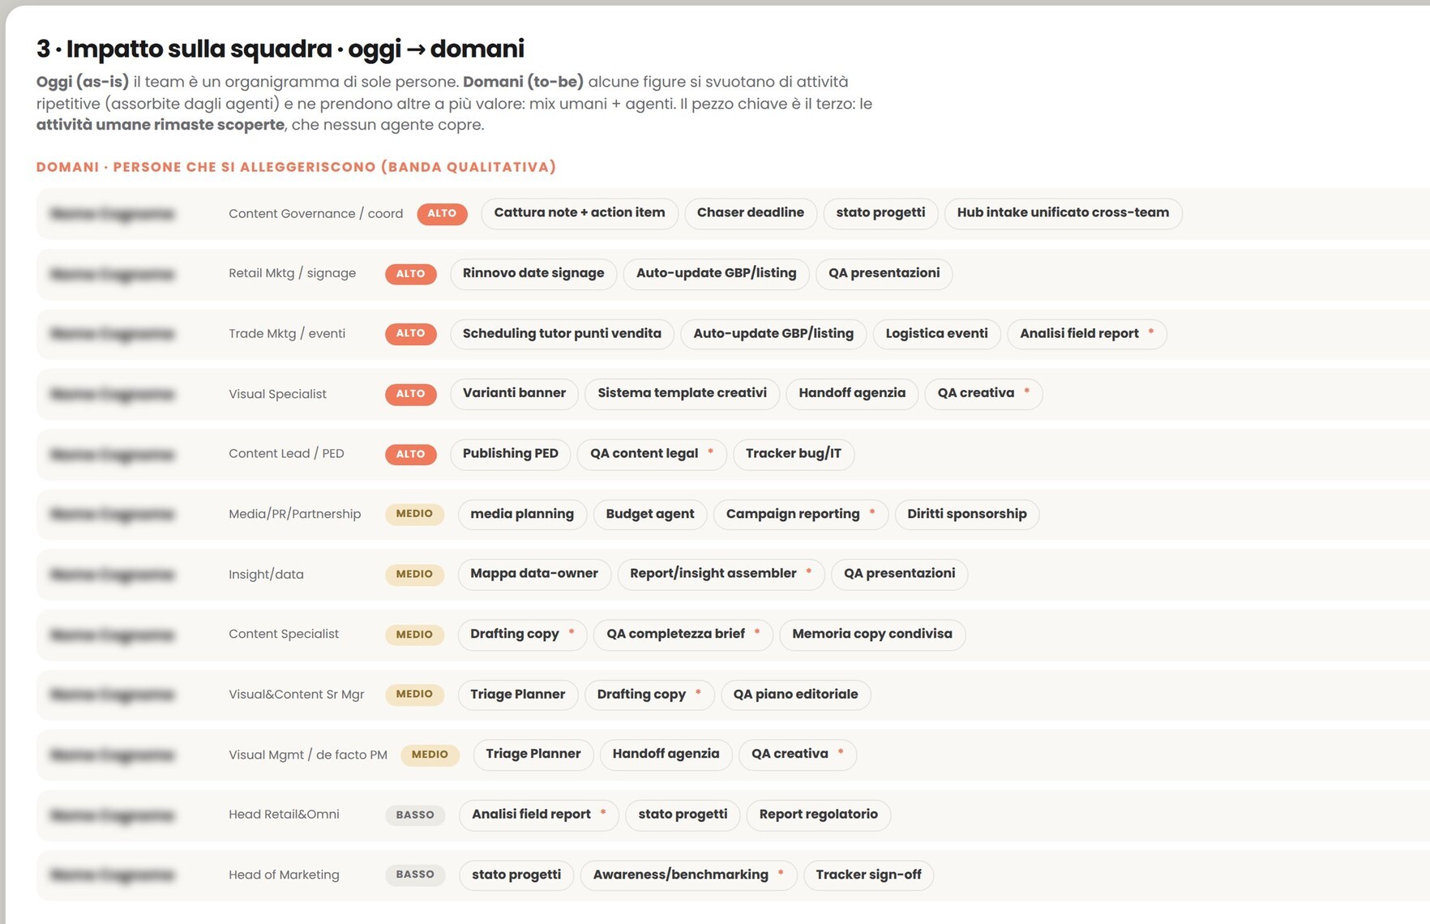Screen dimensions: 1430x924
Task: Click the 'Tracker bug/IT' chip
Action: pyautogui.click(x=794, y=454)
